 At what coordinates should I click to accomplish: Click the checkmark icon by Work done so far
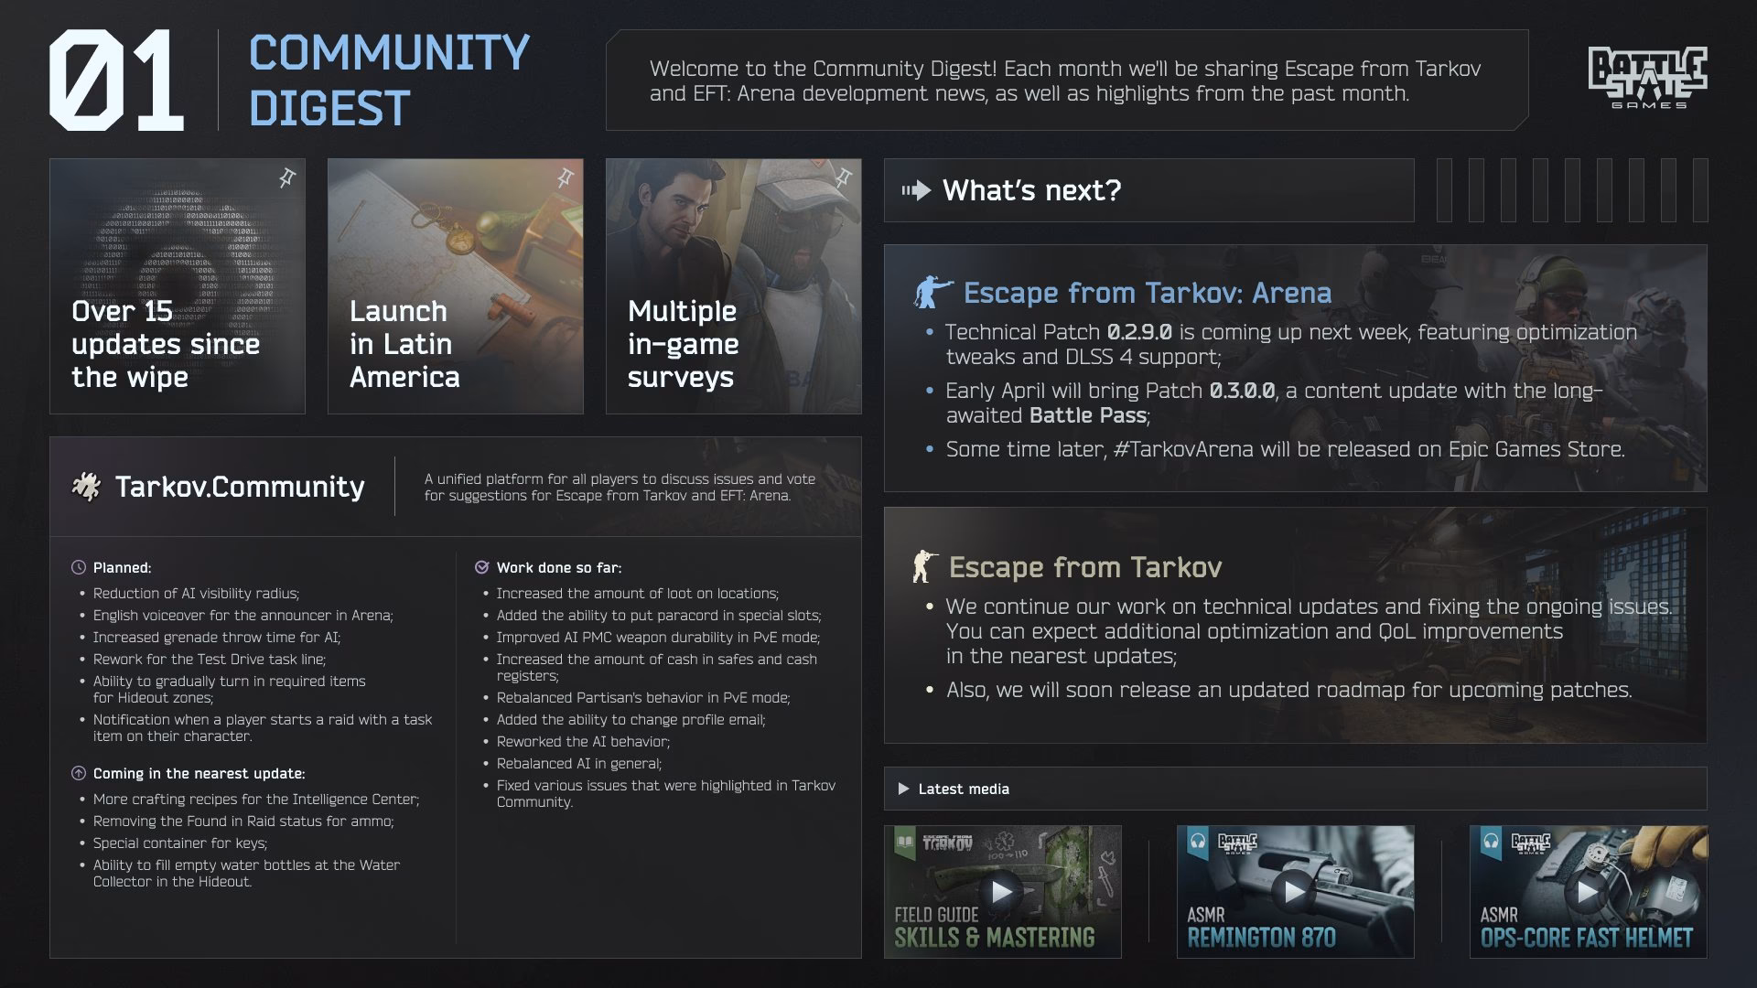(x=482, y=567)
